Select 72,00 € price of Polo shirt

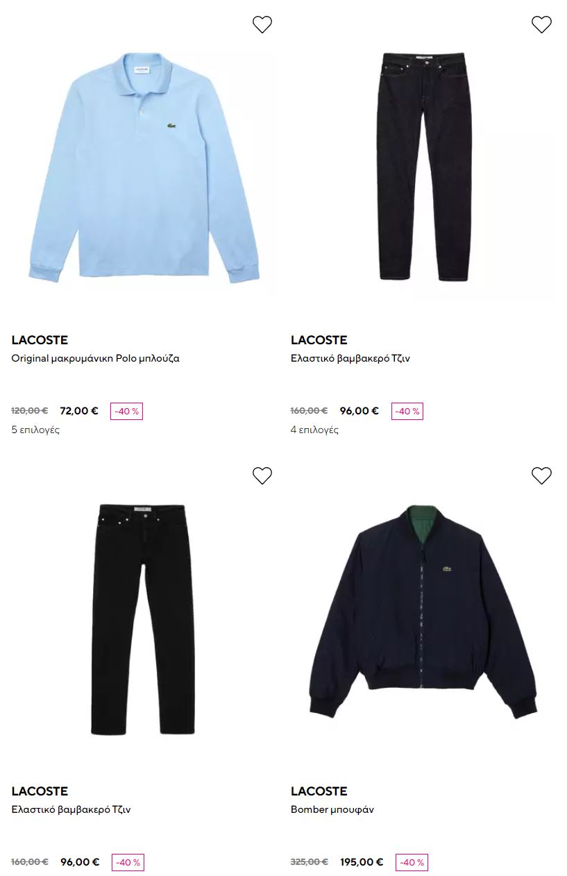coord(79,411)
